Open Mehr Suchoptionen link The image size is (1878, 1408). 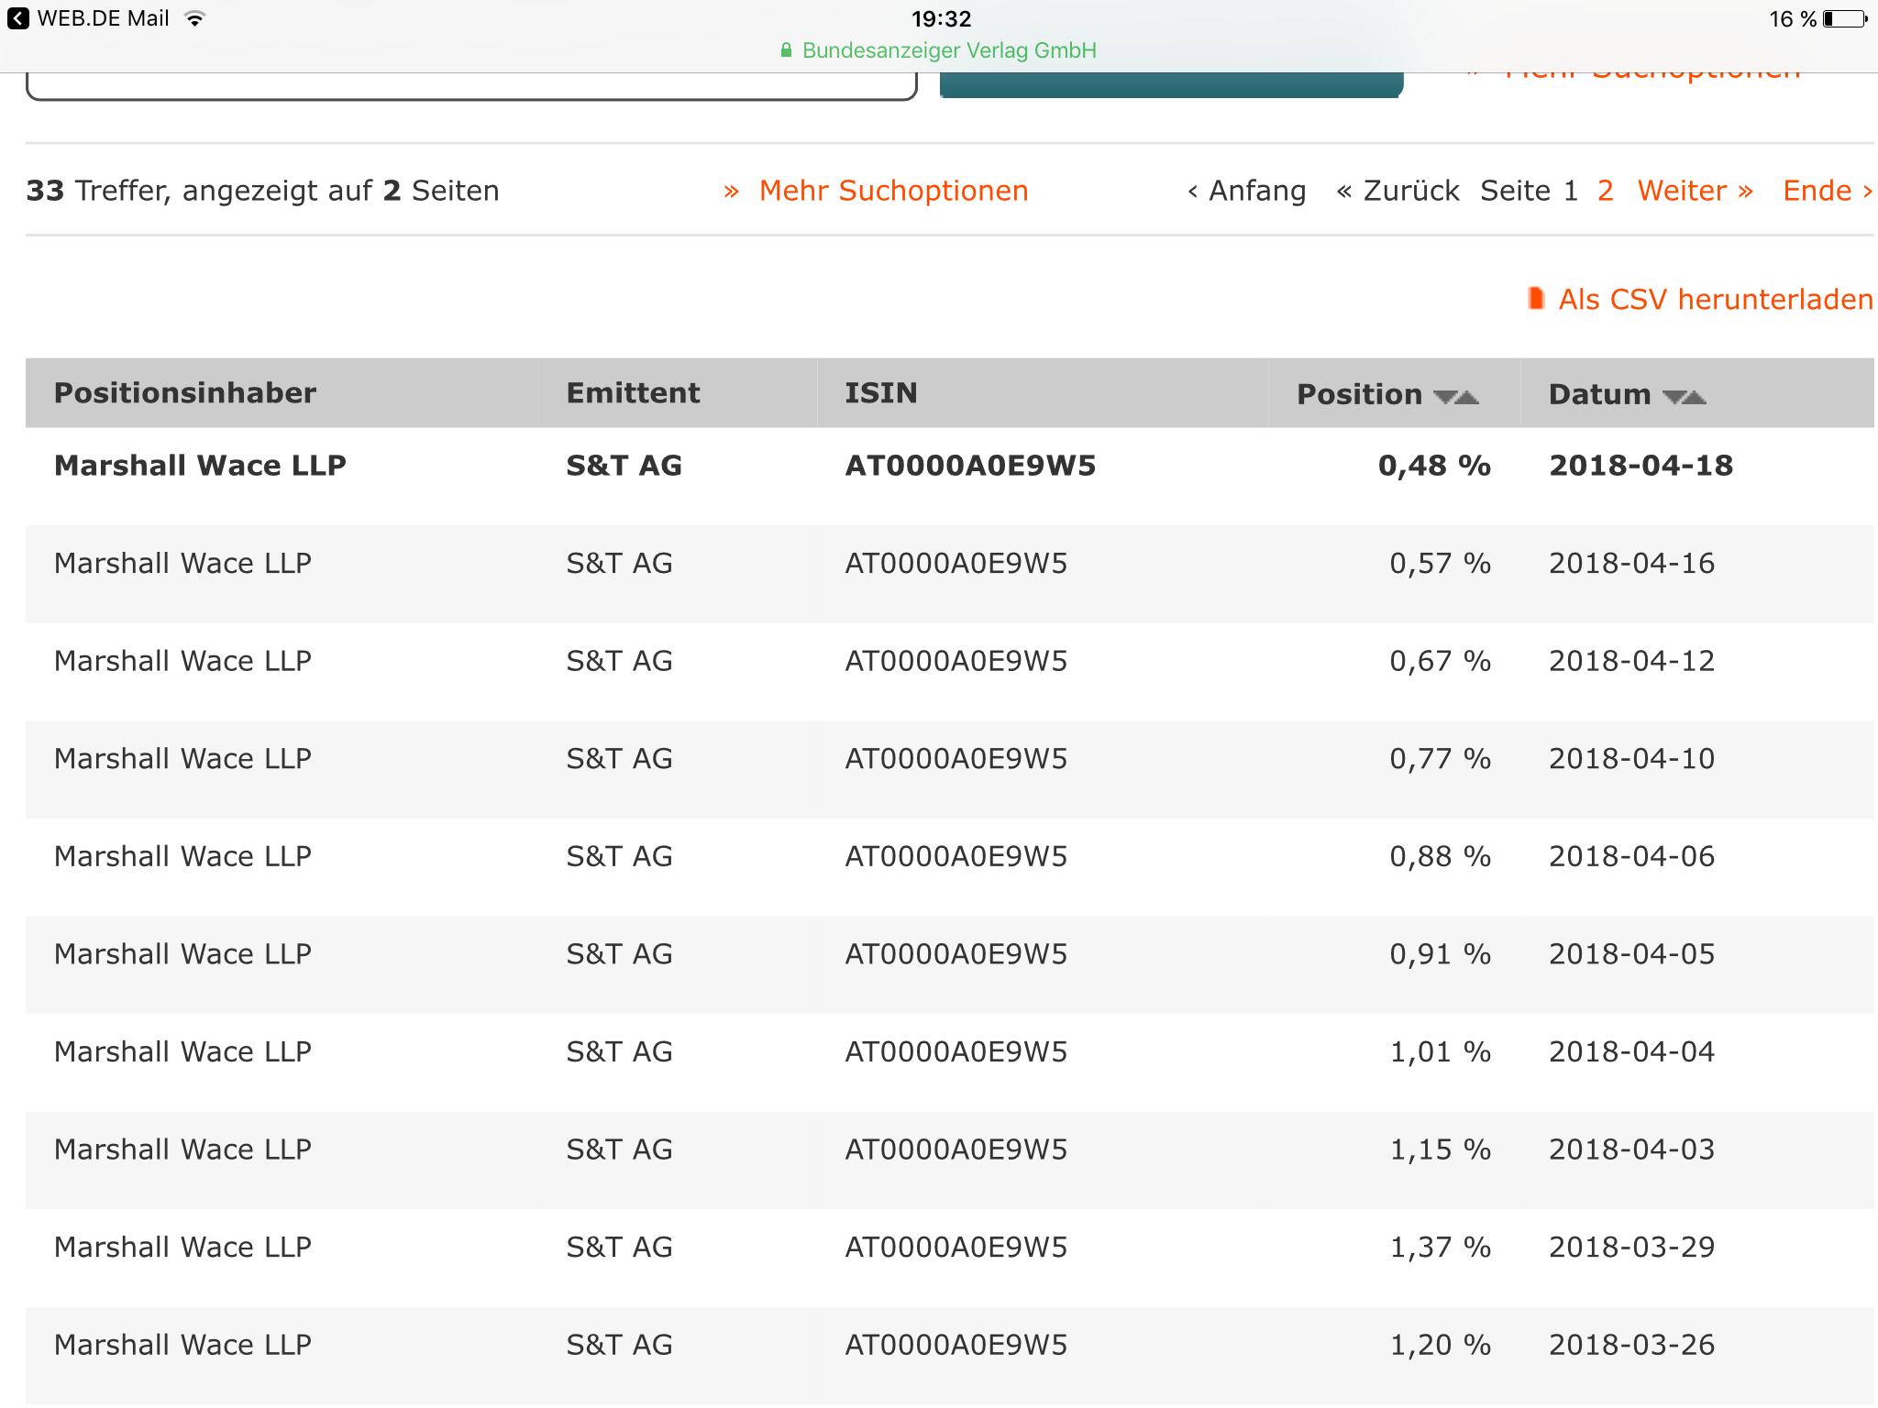[x=893, y=191]
